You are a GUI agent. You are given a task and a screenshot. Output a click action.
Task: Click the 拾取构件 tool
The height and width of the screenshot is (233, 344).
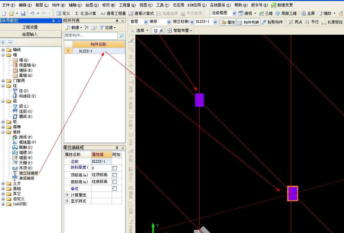tap(272, 22)
